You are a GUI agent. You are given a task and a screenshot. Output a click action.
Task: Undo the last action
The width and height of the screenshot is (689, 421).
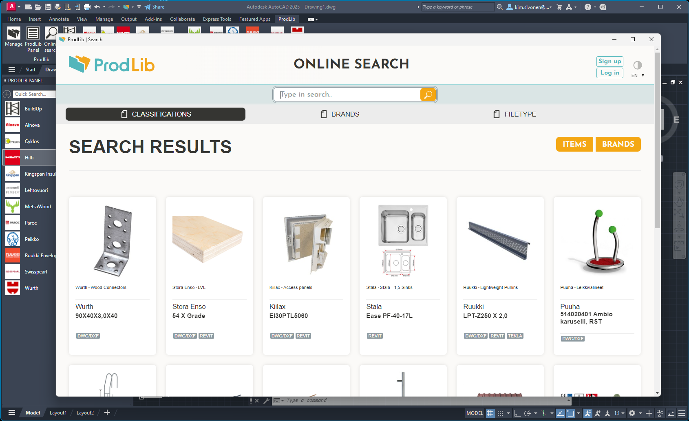click(x=97, y=7)
